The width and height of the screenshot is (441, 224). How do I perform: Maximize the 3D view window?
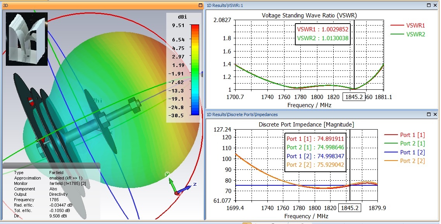tap(200, 5)
